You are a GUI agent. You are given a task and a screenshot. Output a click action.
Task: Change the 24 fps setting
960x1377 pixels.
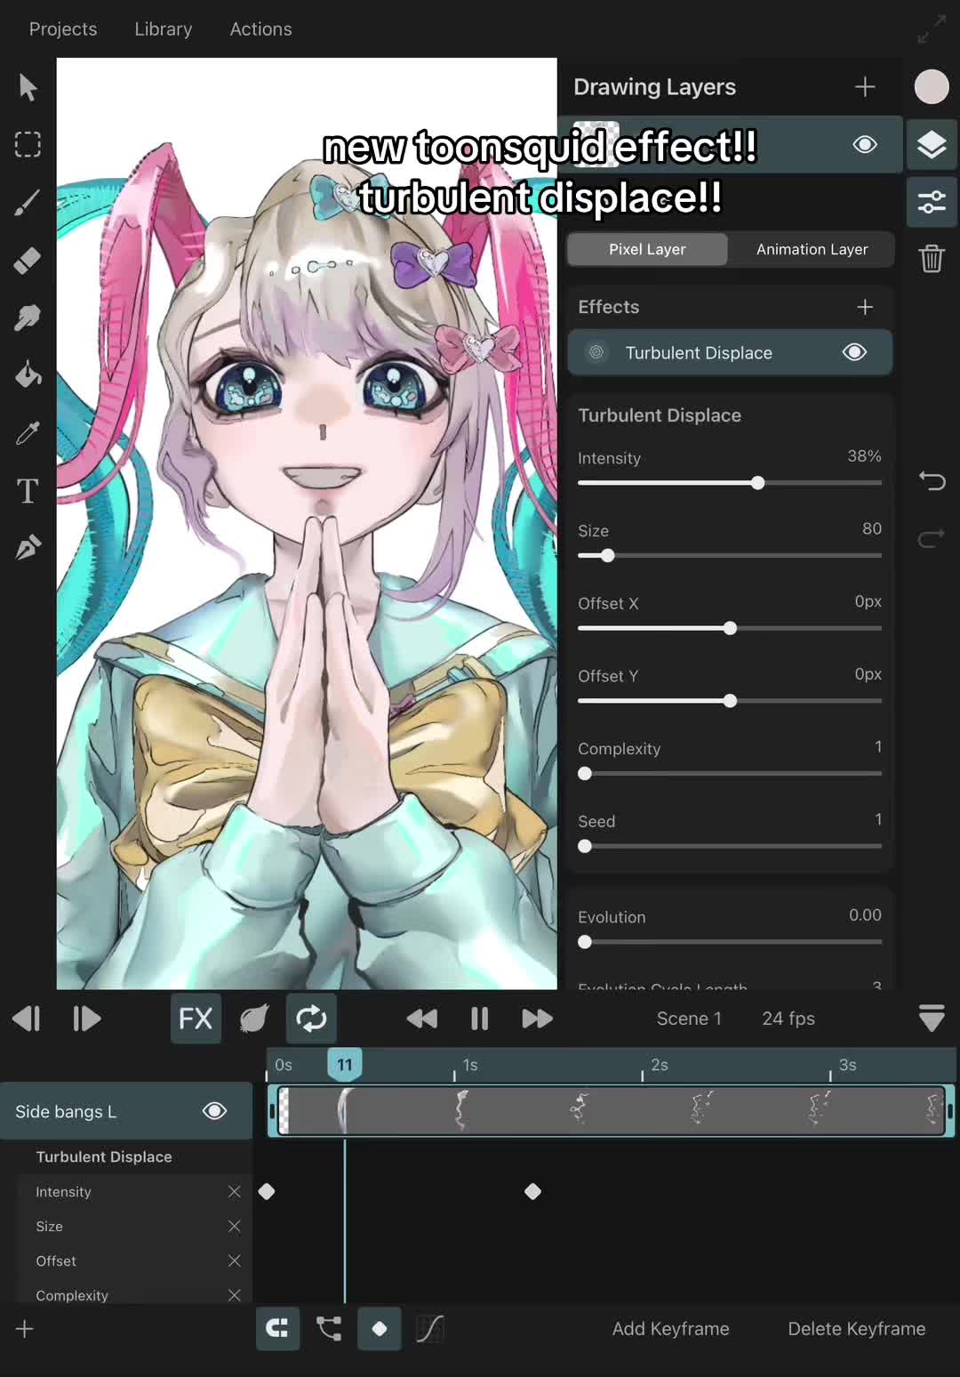(788, 1019)
